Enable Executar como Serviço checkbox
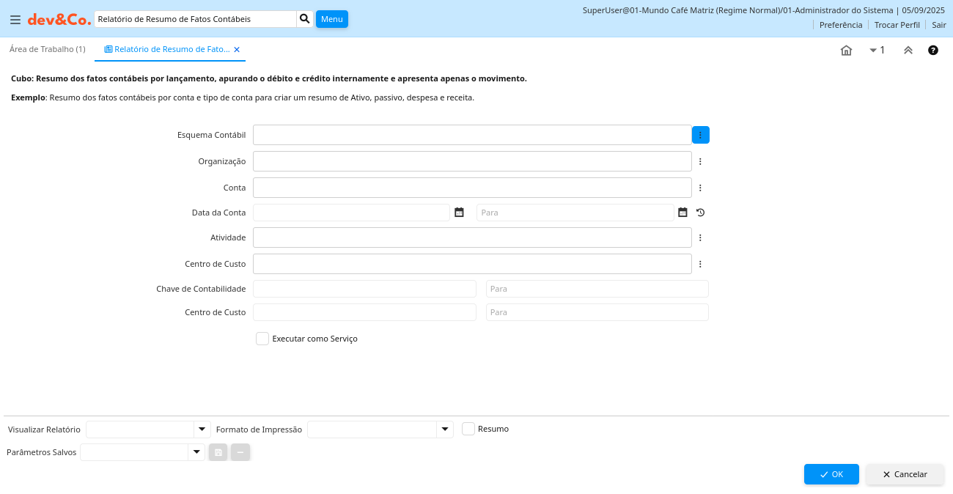This screenshot has height=494, width=953. click(262, 339)
